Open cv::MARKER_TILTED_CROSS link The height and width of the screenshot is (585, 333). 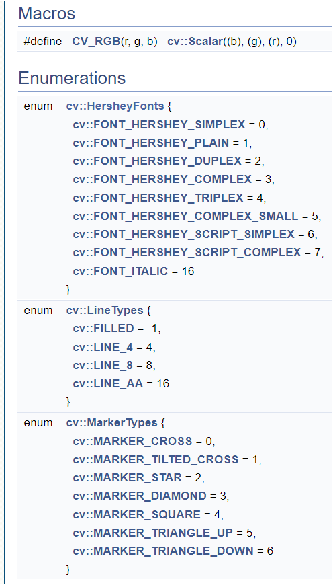pyautogui.click(x=155, y=459)
